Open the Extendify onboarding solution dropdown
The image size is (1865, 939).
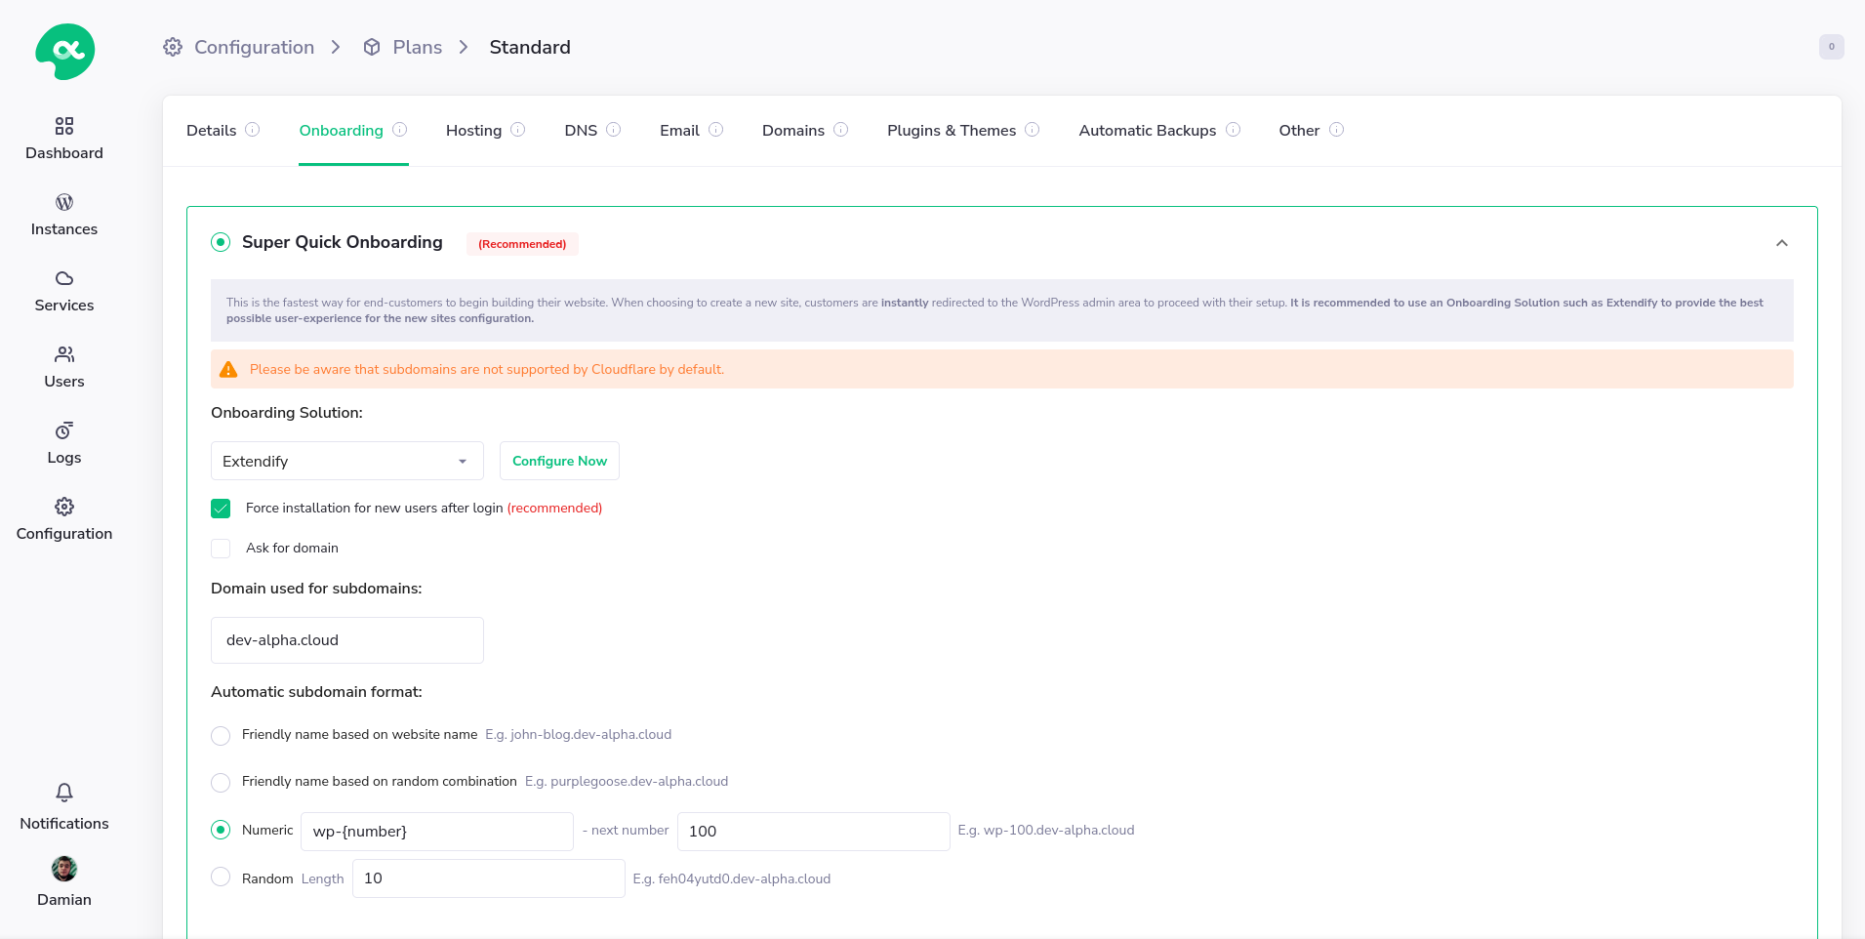tap(347, 461)
